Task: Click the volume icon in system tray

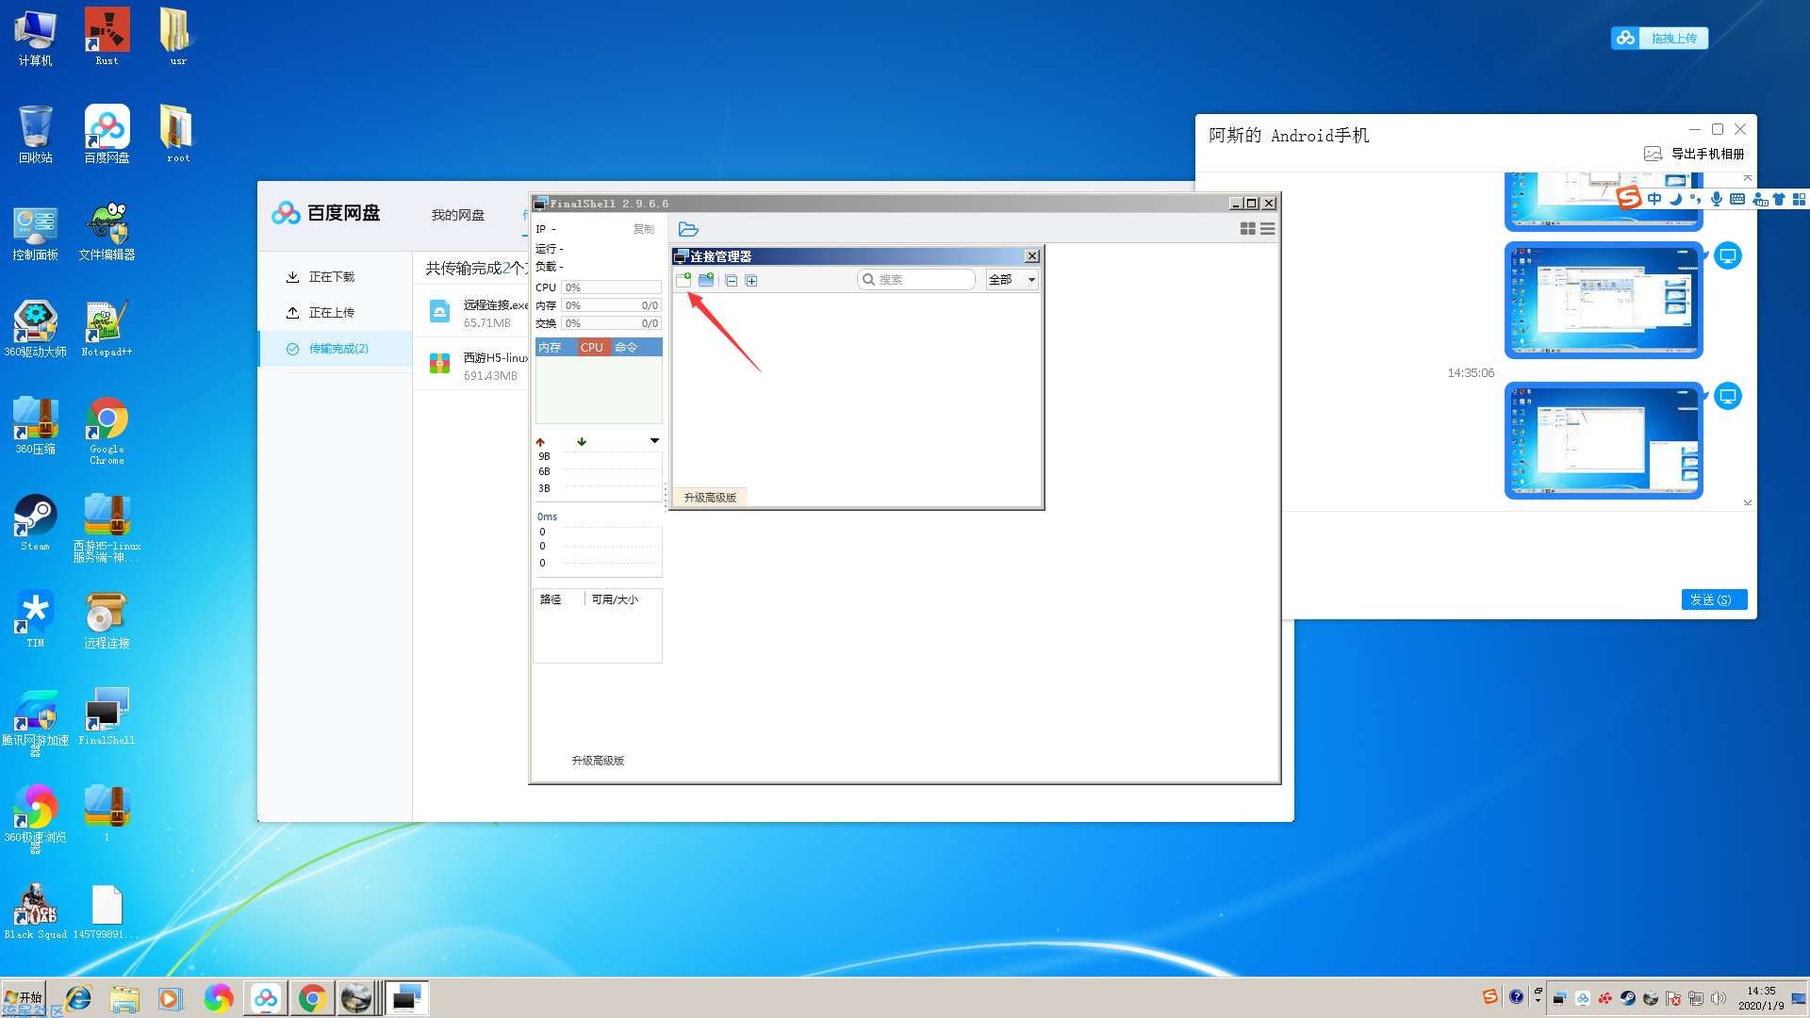Action: tap(1719, 998)
